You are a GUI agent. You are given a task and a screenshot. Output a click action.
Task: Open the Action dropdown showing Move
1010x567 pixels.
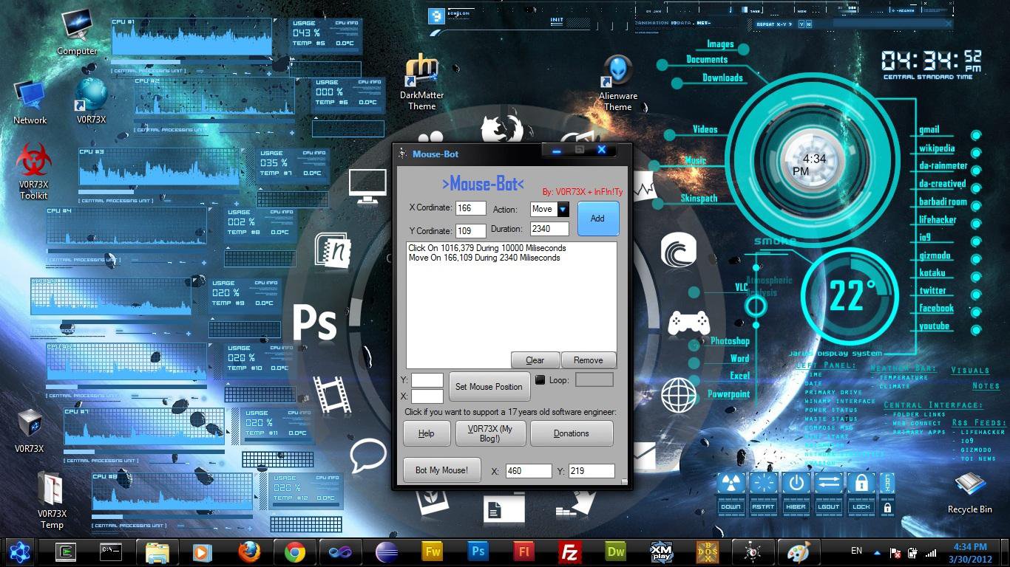(x=562, y=210)
